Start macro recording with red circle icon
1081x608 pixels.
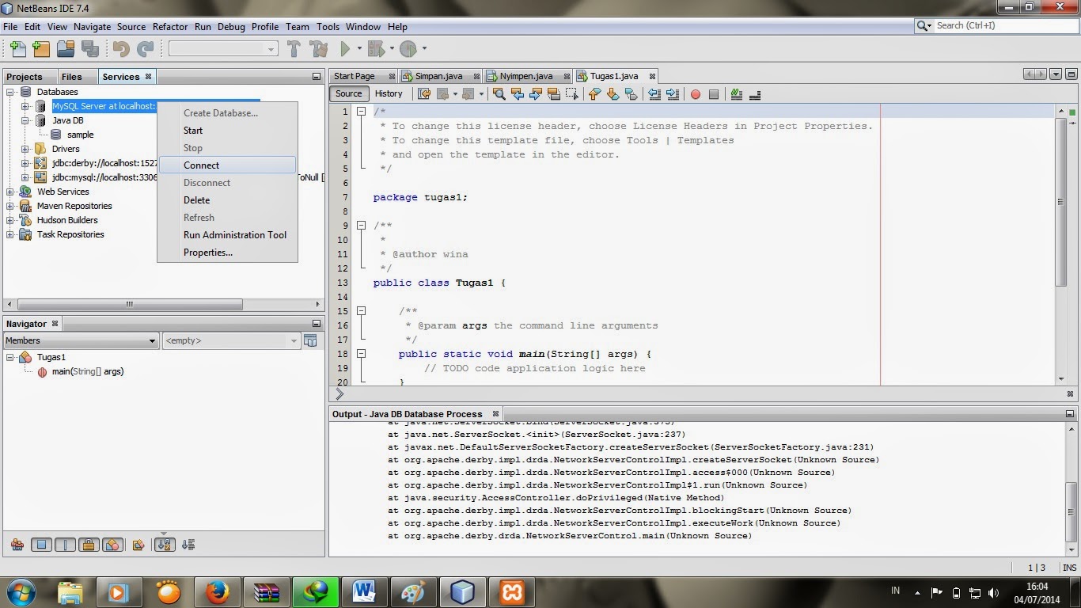tap(696, 94)
